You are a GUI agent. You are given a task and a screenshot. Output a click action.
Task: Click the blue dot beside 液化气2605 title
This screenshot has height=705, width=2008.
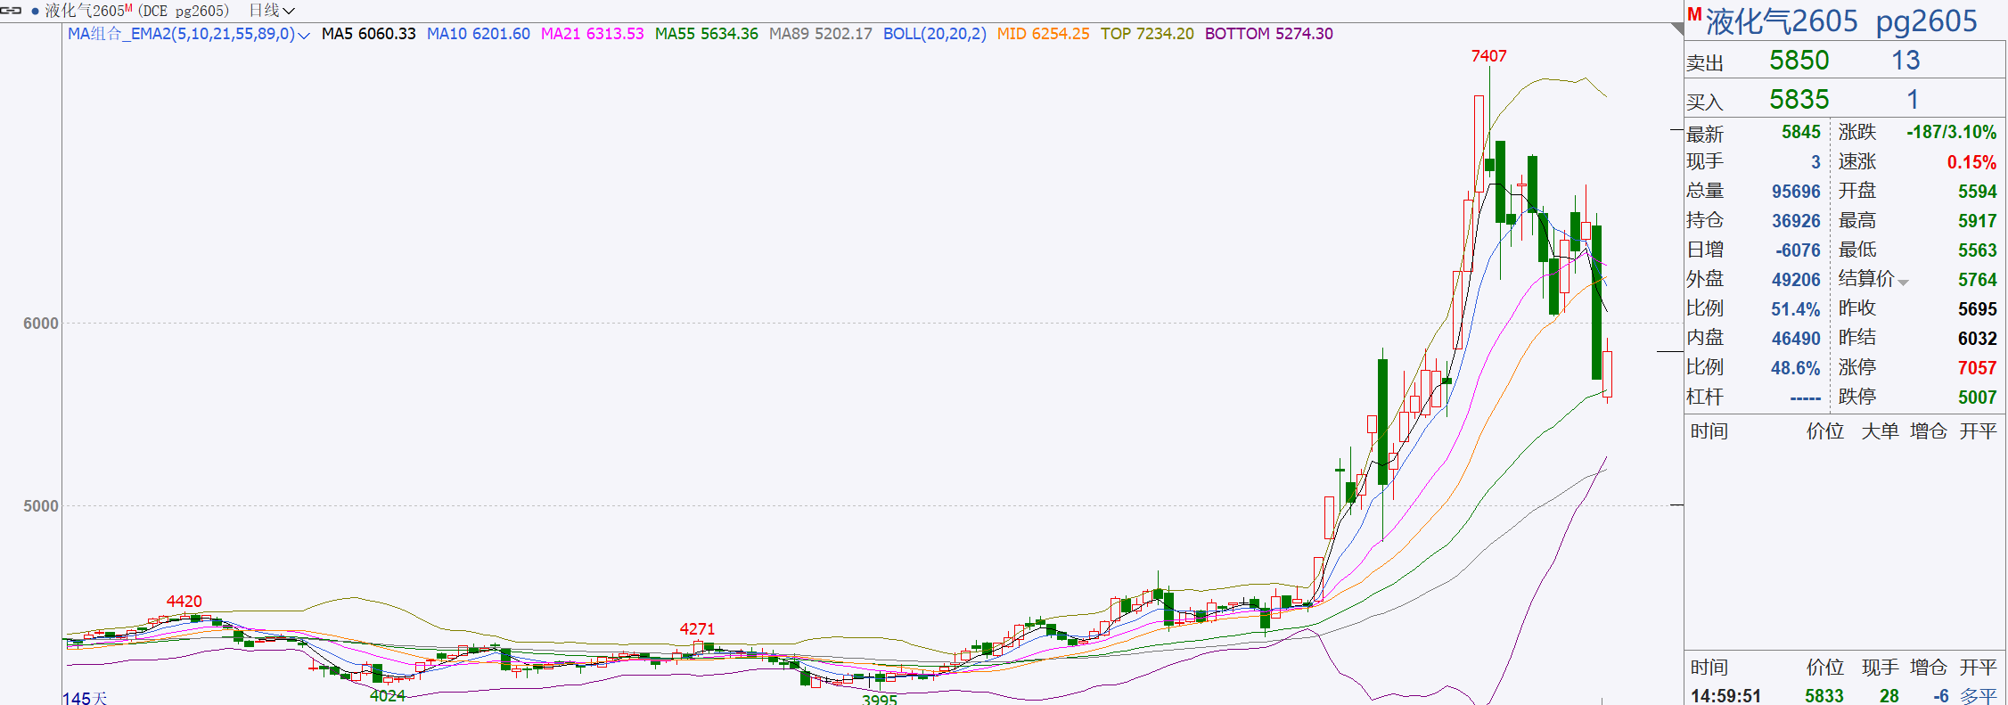click(35, 11)
